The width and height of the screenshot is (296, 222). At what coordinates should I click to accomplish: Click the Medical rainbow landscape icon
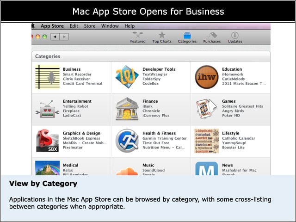tap(47, 168)
